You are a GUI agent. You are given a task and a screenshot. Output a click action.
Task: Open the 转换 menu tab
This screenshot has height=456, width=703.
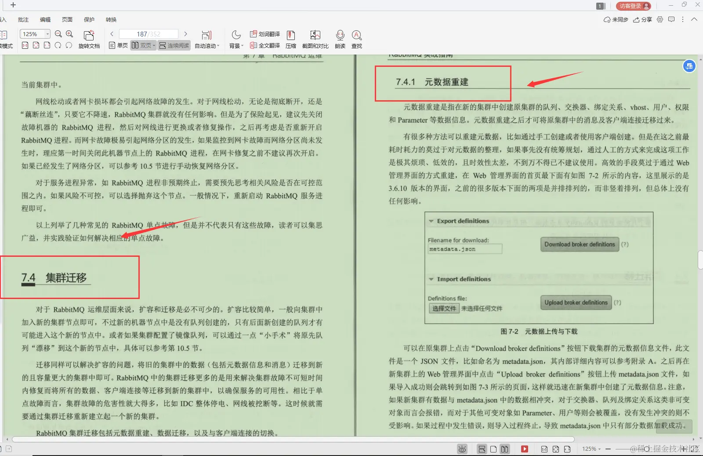point(110,19)
